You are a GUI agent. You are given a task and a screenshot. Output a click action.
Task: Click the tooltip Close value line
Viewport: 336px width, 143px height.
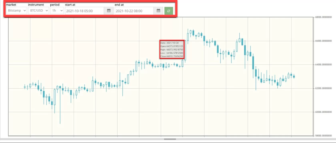[172, 56]
